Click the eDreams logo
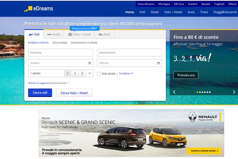The height and width of the screenshot is (159, 238). click(39, 9)
